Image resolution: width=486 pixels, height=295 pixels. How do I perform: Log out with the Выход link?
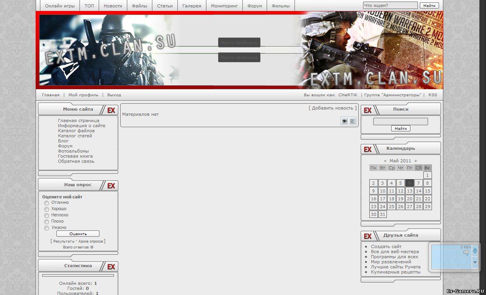pyautogui.click(x=114, y=95)
